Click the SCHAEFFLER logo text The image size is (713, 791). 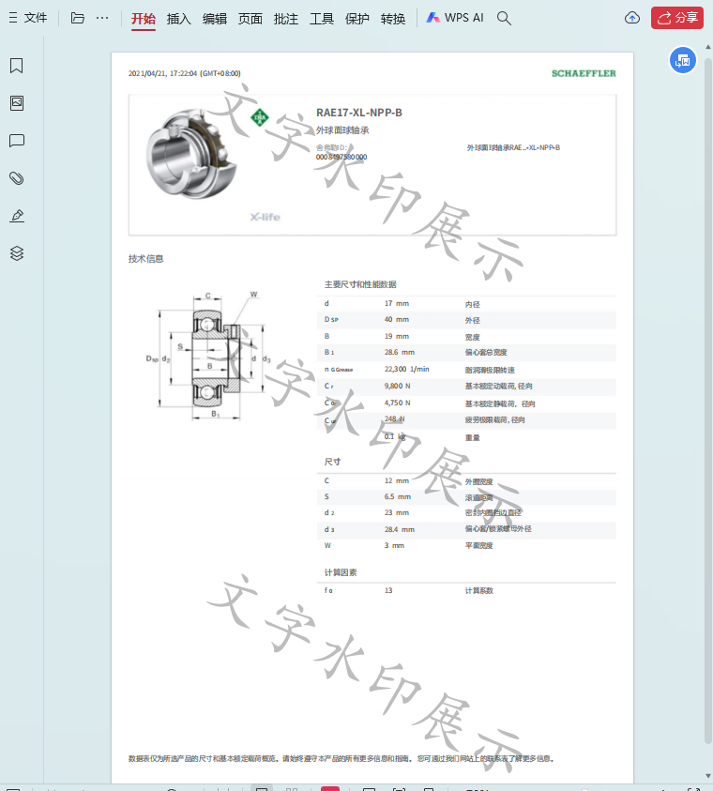point(584,73)
